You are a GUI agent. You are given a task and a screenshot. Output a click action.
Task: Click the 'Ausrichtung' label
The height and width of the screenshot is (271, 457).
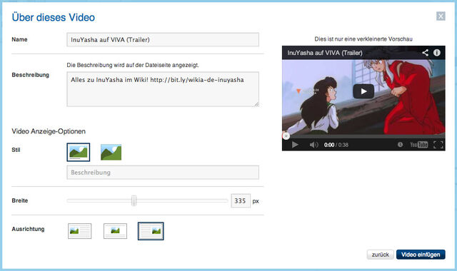click(x=28, y=229)
